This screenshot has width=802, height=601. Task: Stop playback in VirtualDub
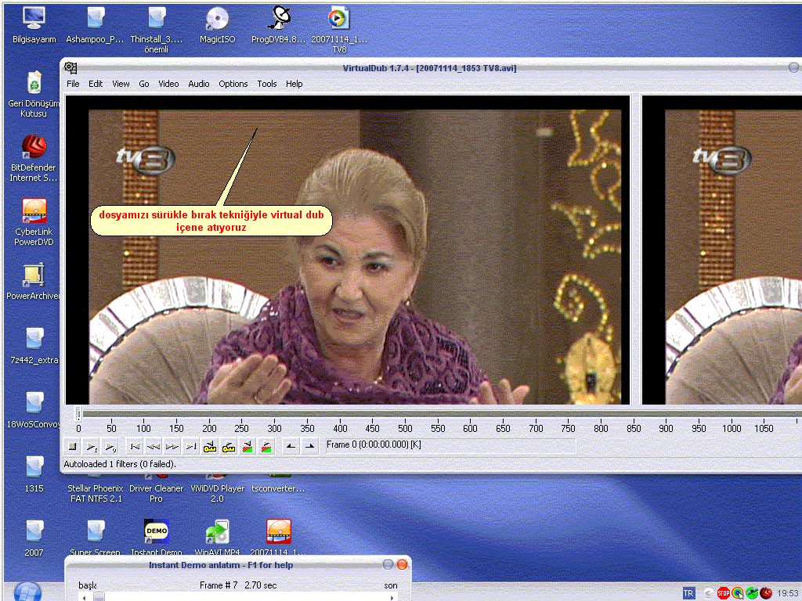point(73,447)
